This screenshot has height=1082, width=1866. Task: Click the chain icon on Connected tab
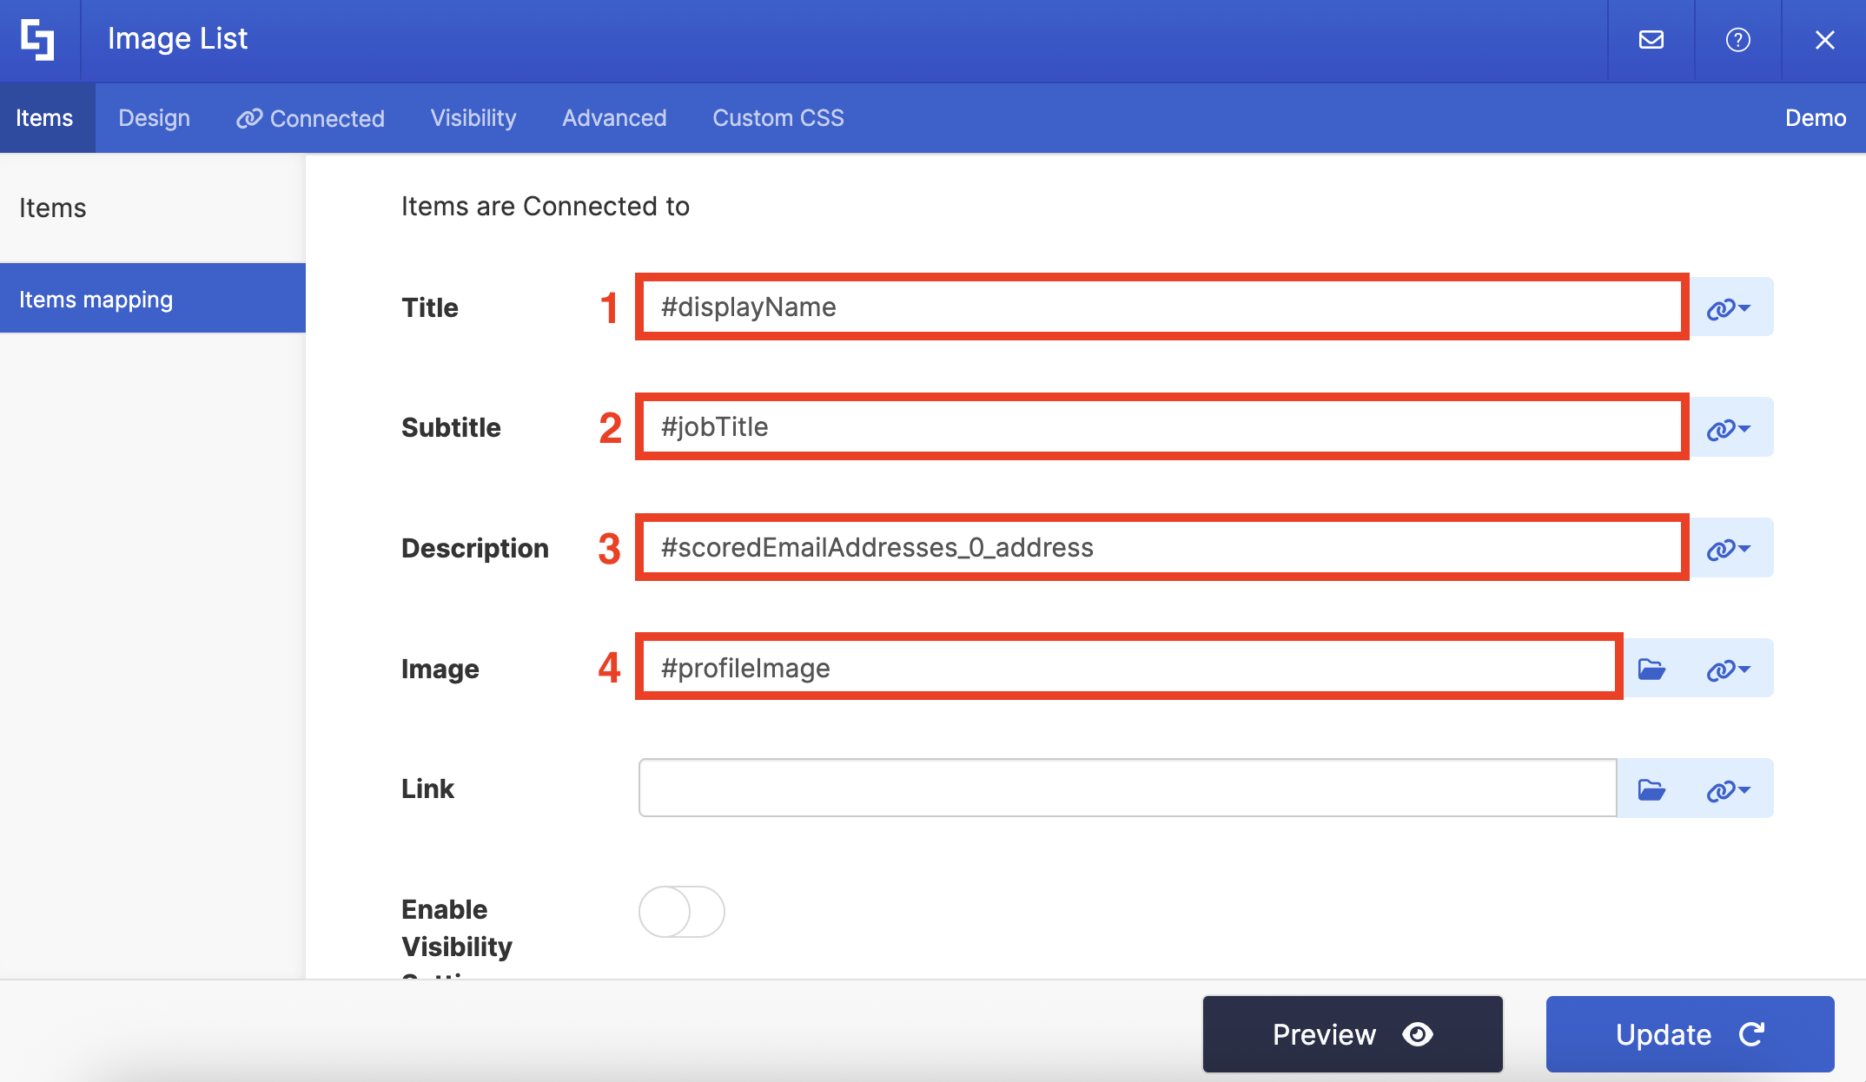[x=249, y=118]
